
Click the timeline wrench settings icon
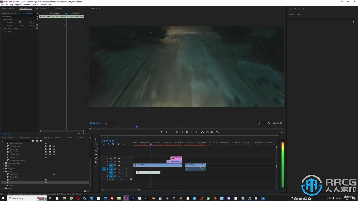(123, 144)
